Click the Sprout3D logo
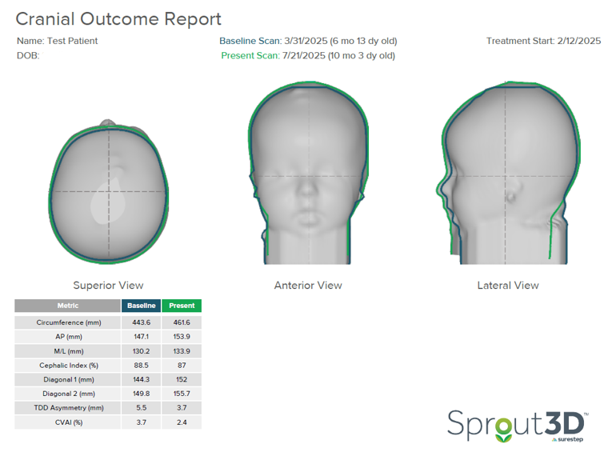Viewport: 616px width, 460px height. (517, 426)
